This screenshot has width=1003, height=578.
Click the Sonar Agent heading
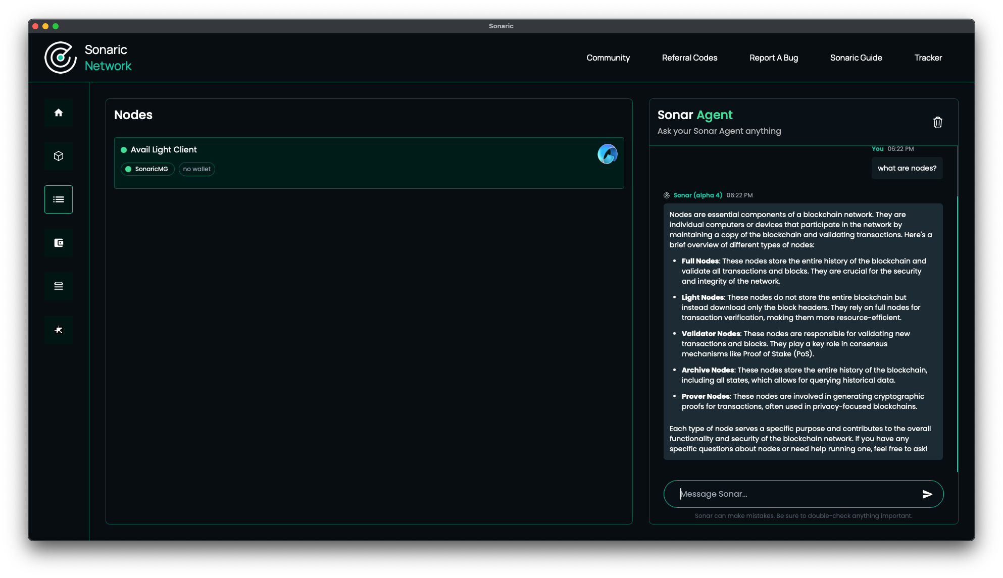click(695, 115)
